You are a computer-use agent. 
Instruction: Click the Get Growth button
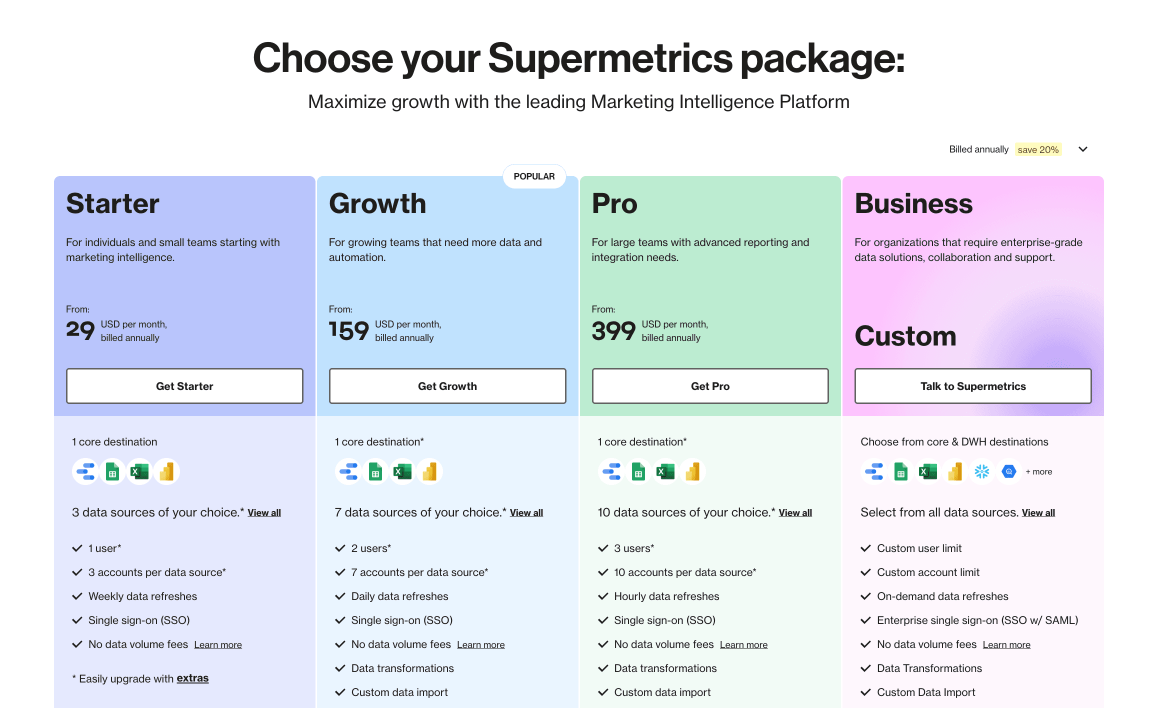447,386
